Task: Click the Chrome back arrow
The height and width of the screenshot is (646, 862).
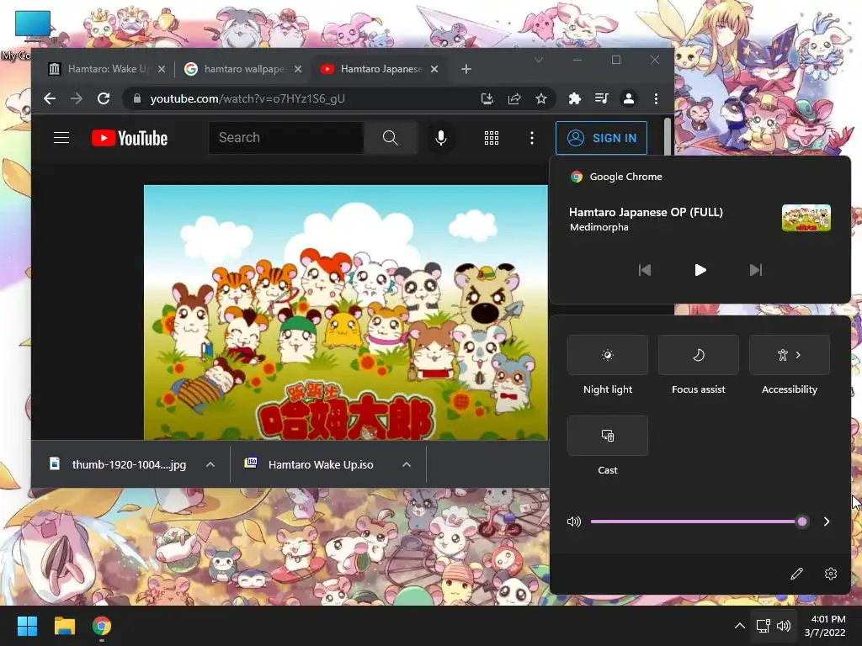Action: tap(50, 98)
